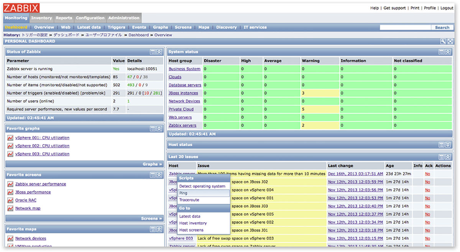Click icon beside Oracle RAC screen
Image resolution: width=460 pixels, height=252 pixels.
point(10,200)
